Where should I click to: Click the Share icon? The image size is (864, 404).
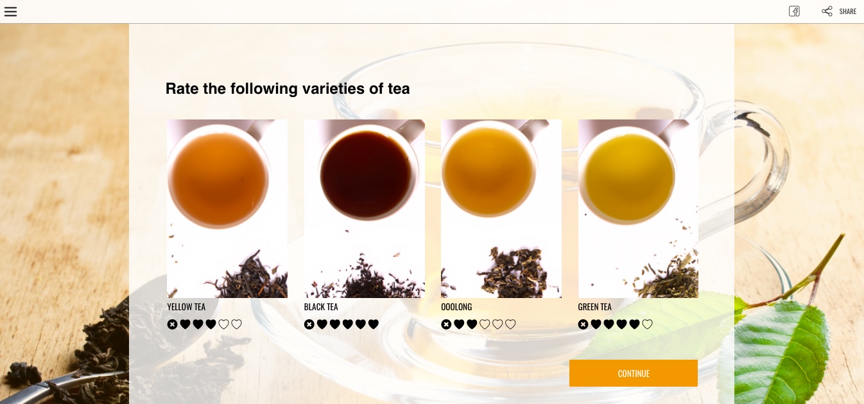coord(827,12)
